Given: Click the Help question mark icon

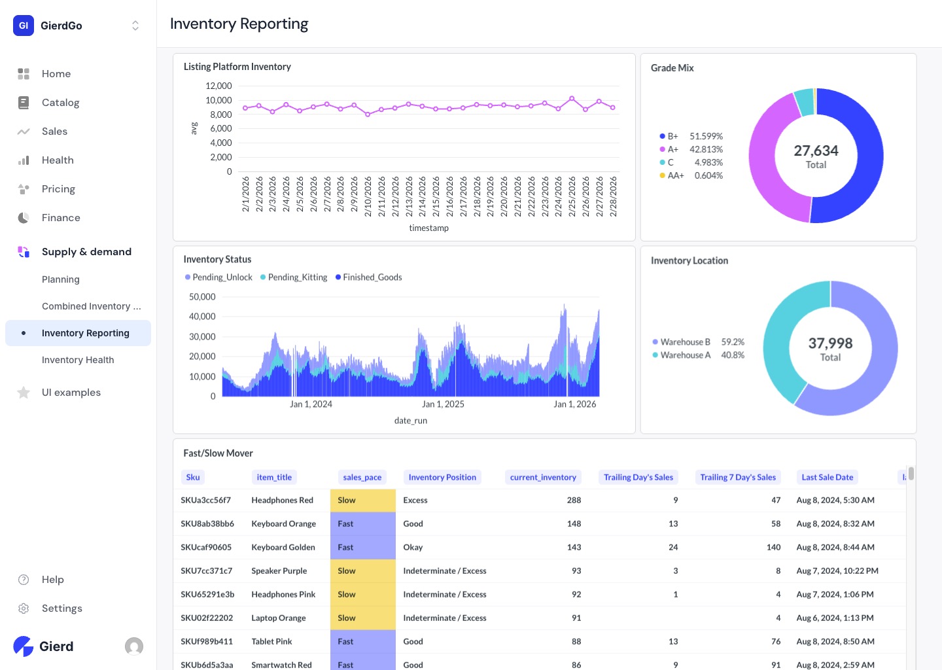Looking at the screenshot, I should click(24, 580).
